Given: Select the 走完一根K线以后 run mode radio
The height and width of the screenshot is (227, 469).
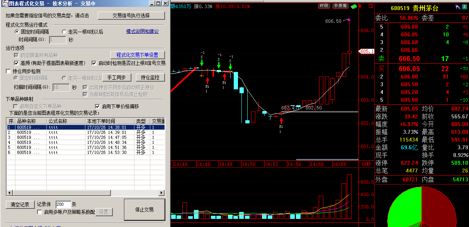Looking at the screenshot, I should [64, 32].
